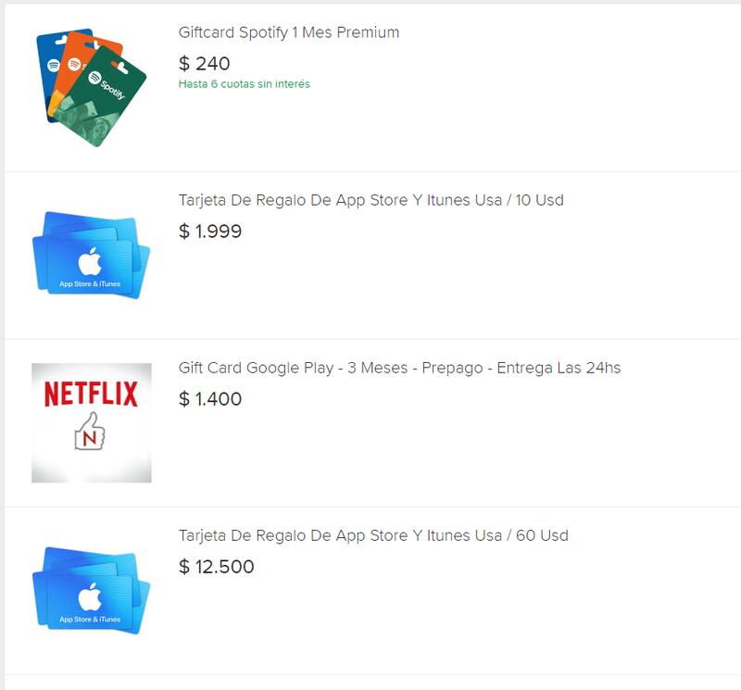Viewport: 741px width, 690px height.
Task: Click the $ 240 price
Action: click(204, 64)
